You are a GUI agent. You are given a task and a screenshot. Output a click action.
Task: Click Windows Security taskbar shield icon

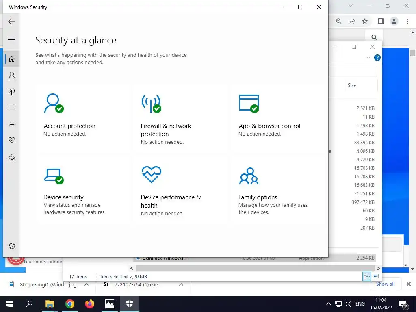tap(130, 304)
